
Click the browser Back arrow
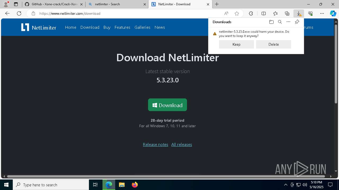pos(7,13)
